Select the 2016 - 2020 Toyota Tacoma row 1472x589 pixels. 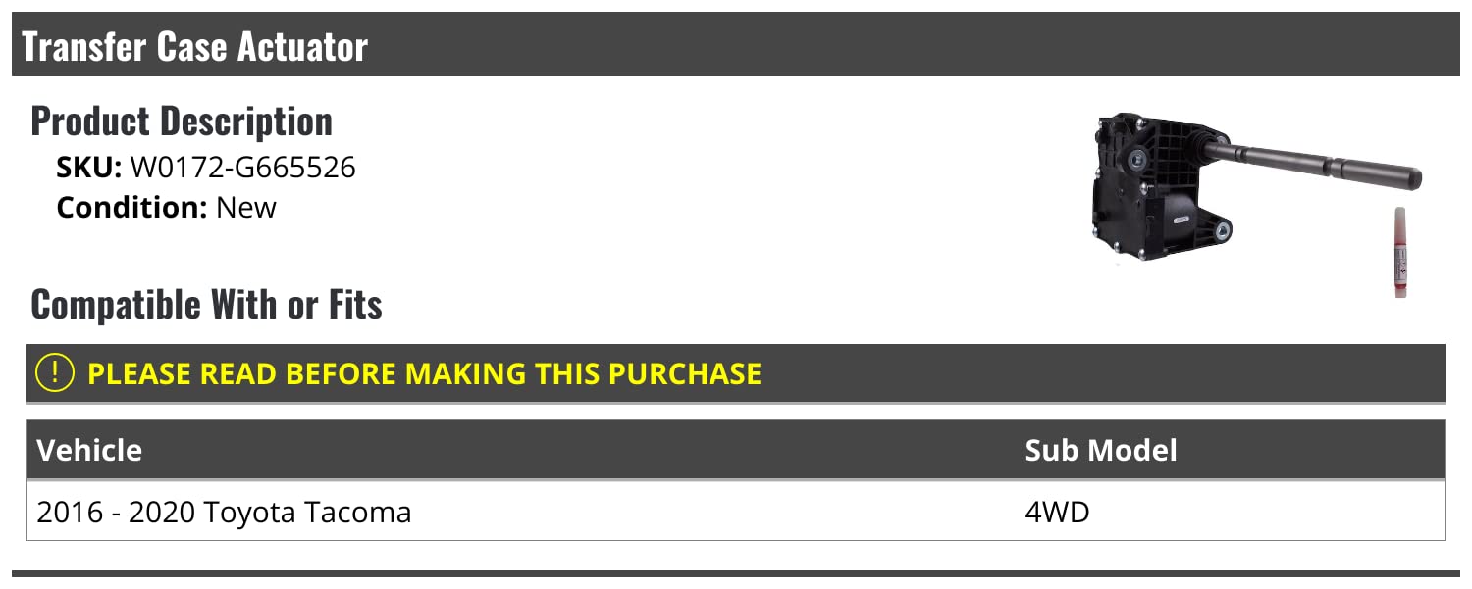224,512
